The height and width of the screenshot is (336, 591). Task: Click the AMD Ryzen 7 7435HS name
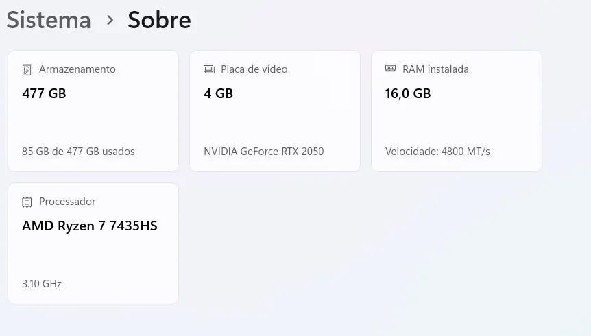[90, 226]
